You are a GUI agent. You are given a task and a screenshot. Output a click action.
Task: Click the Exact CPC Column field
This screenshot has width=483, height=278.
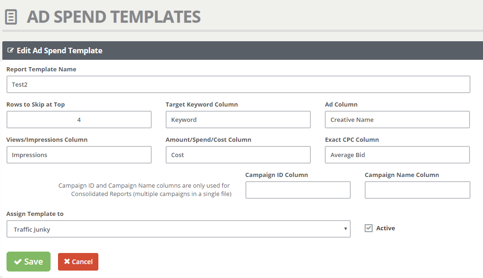397,155
